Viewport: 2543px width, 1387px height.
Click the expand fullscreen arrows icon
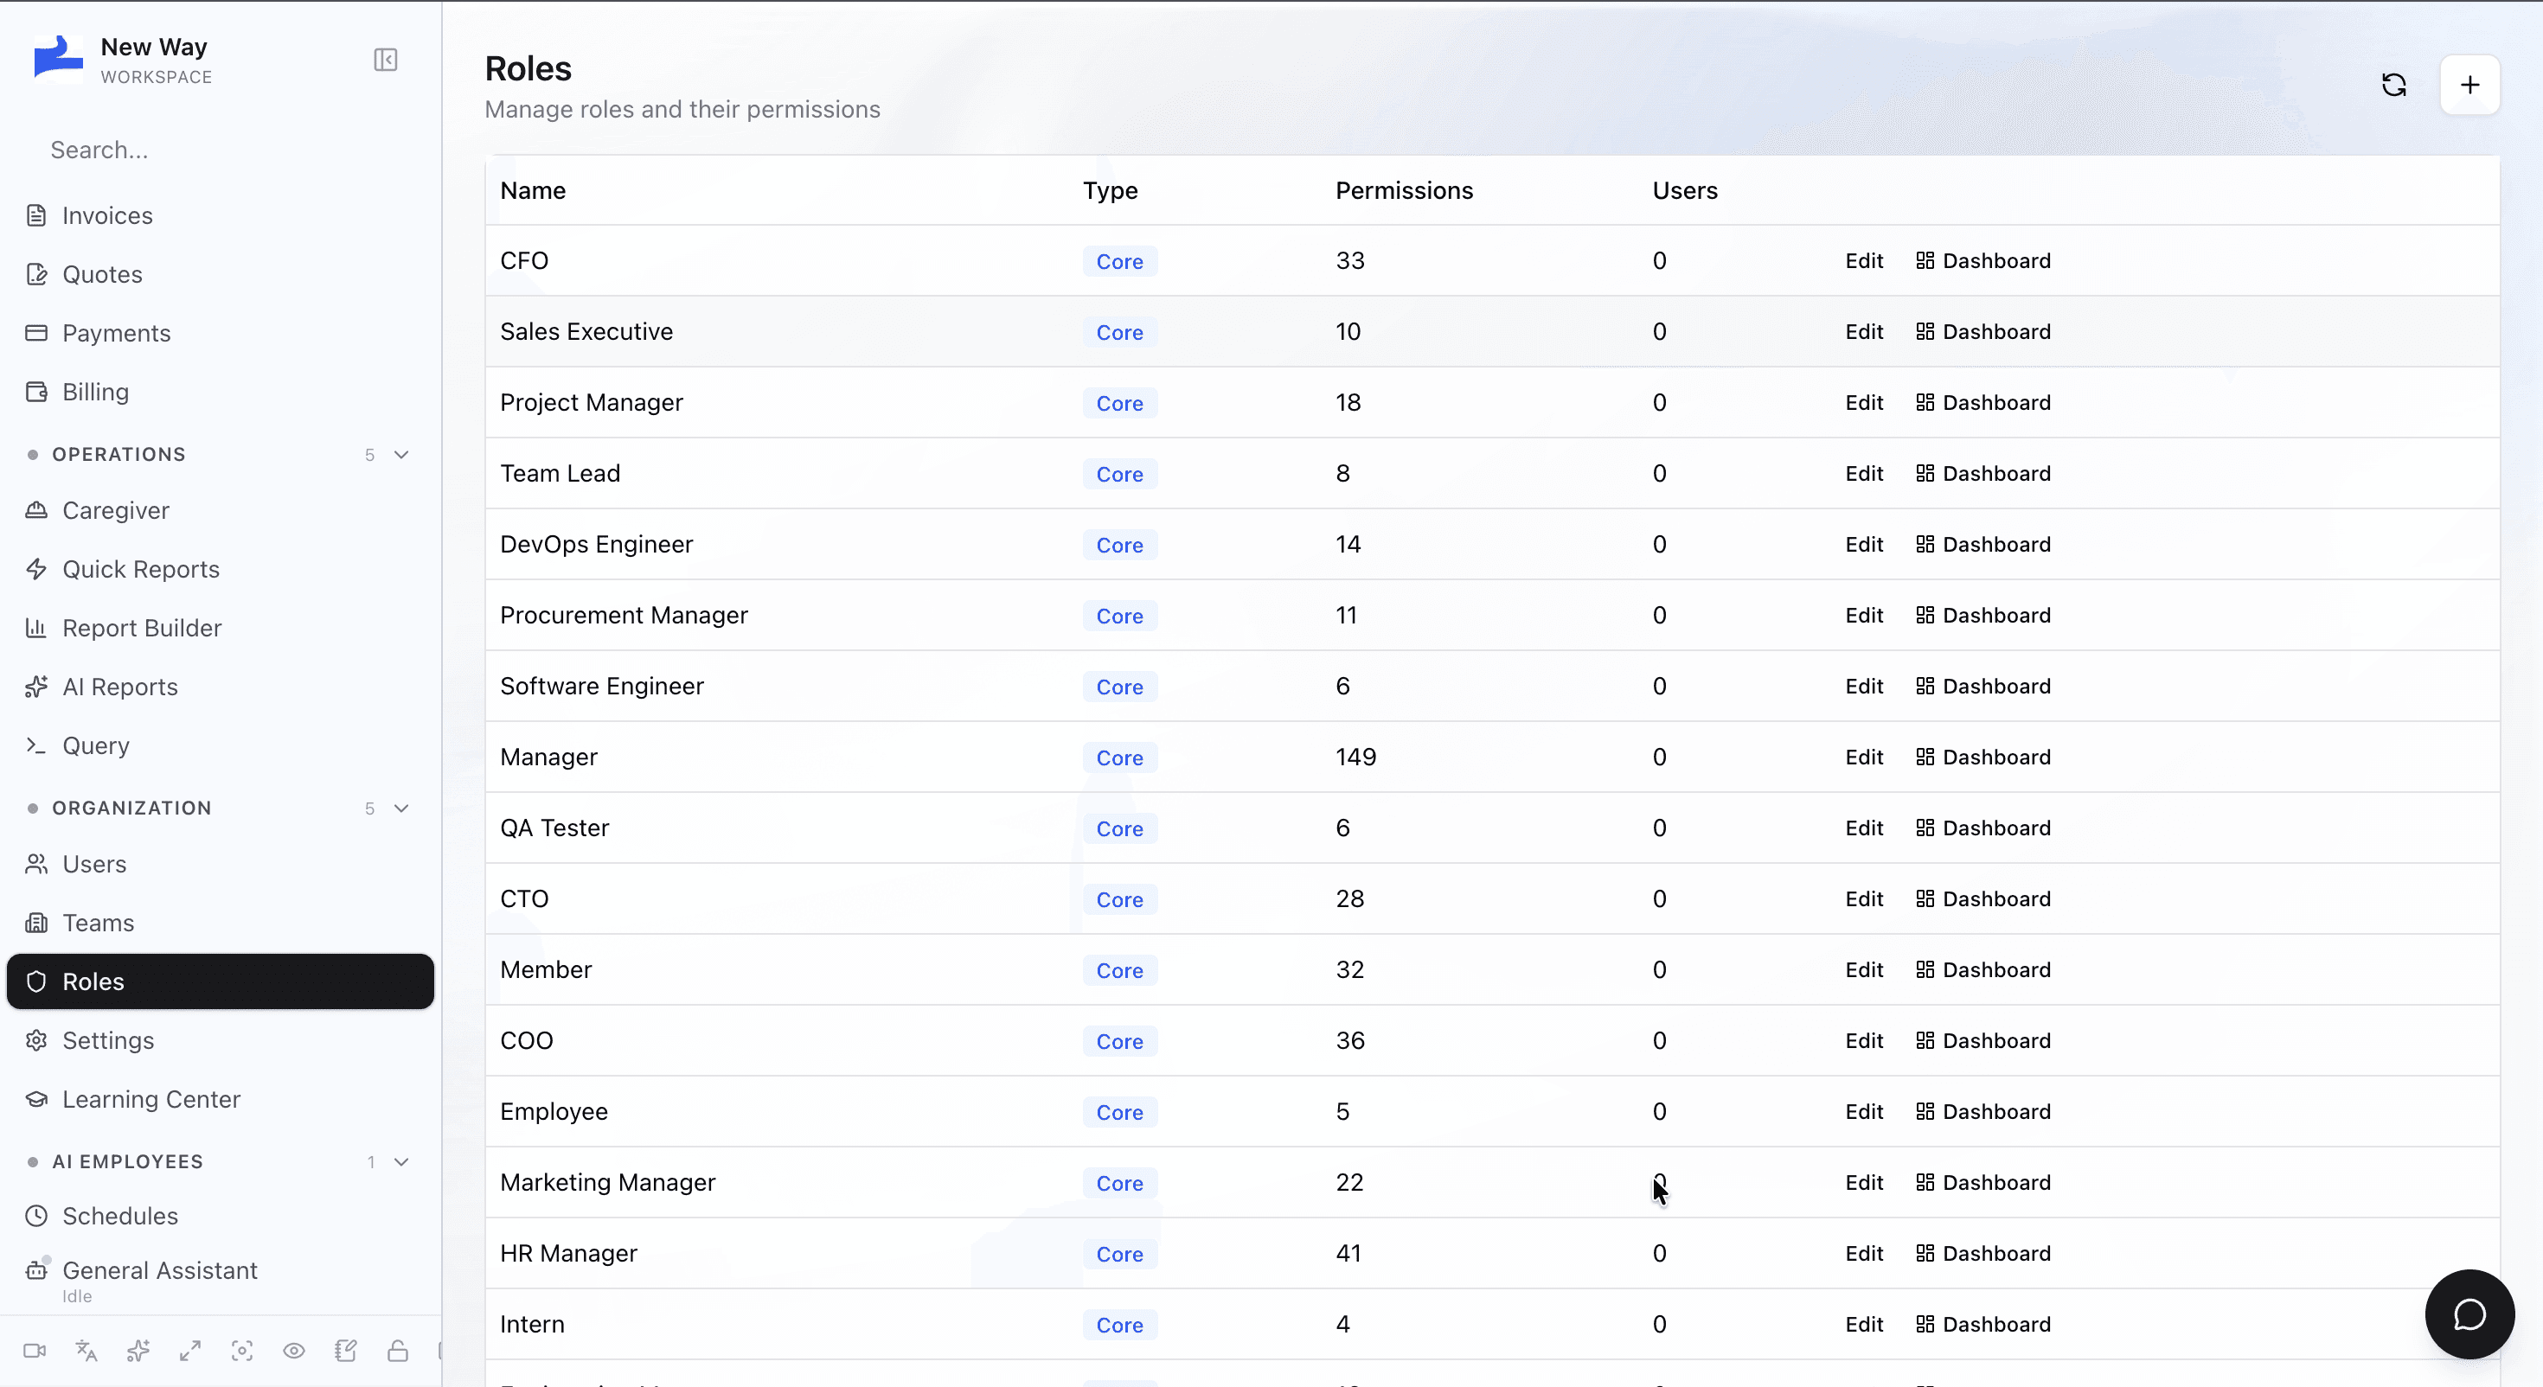point(190,1351)
